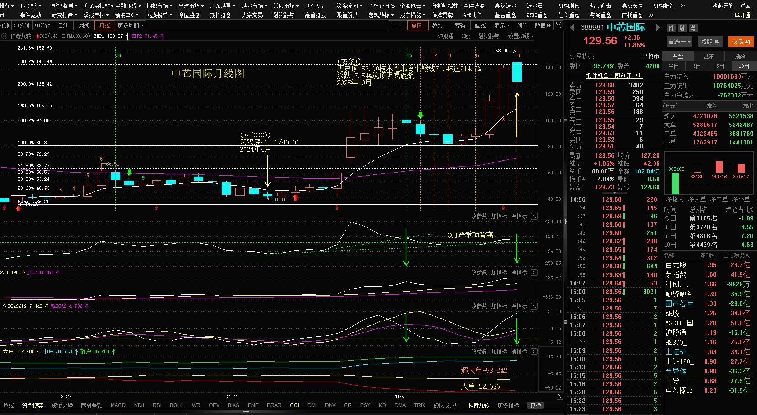Click 改参数 in the CCI sub-panel

[x=479, y=217]
